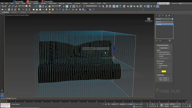Click the Length value input field
Screen dimensions: 192x108
(x=165, y=78)
